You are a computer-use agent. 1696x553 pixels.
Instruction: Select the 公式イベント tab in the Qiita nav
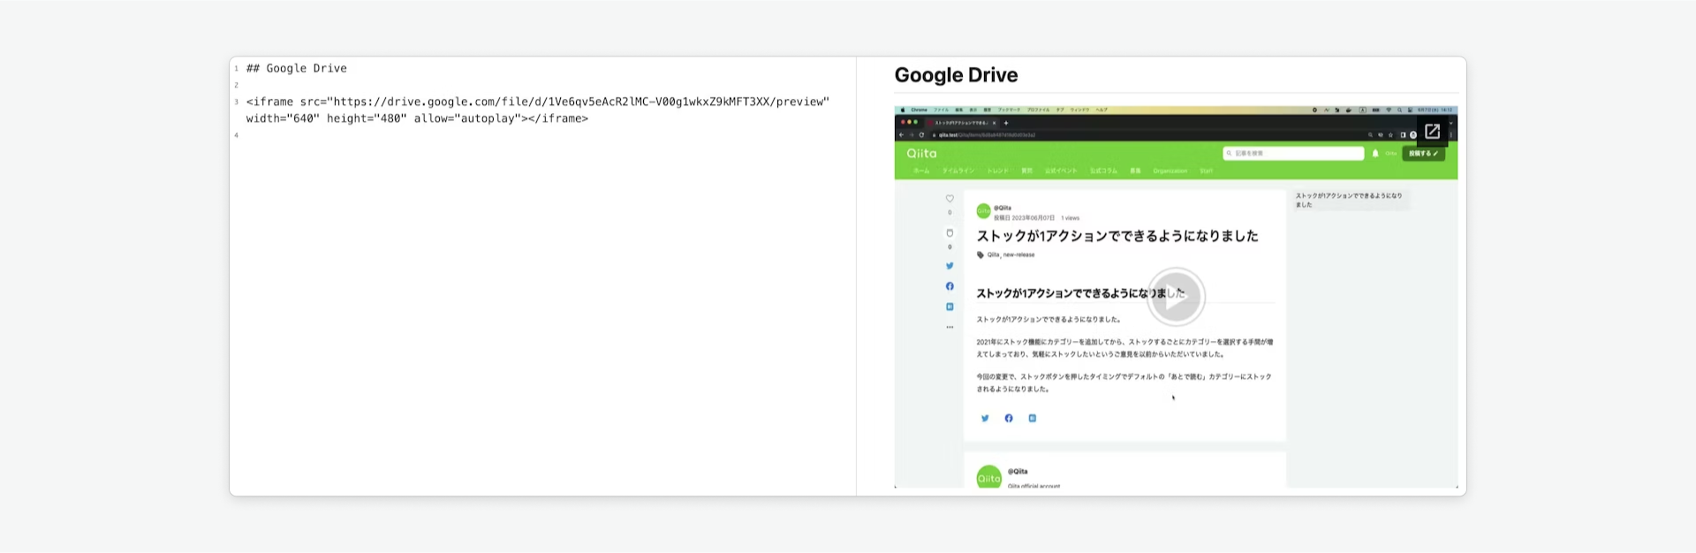[x=1061, y=170]
